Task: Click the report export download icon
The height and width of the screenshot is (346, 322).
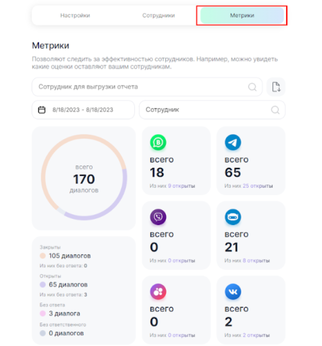Action: click(276, 87)
